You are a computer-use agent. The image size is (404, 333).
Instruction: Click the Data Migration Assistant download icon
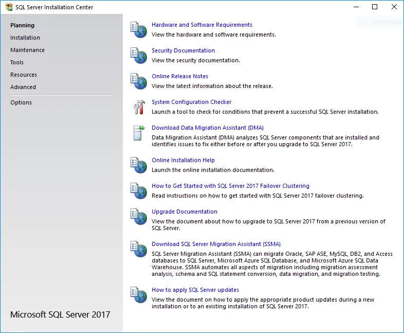(x=139, y=133)
